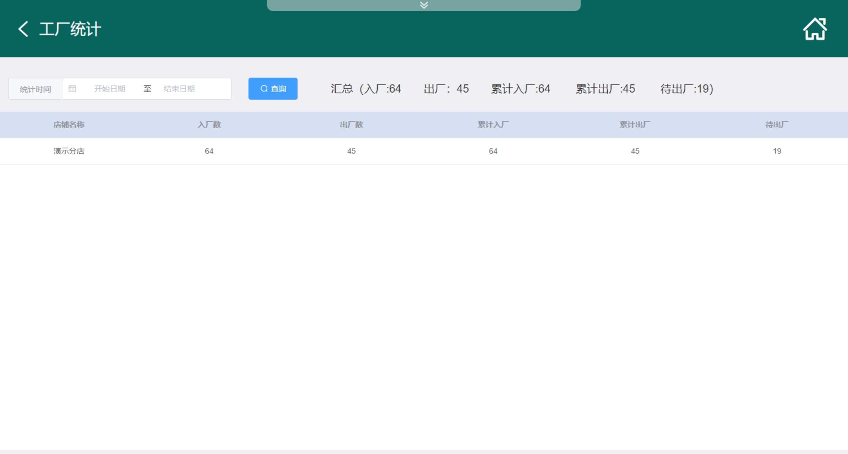Click the 累计出厂 value 45 in 演示分店 row
The image size is (848, 454).
tap(635, 151)
